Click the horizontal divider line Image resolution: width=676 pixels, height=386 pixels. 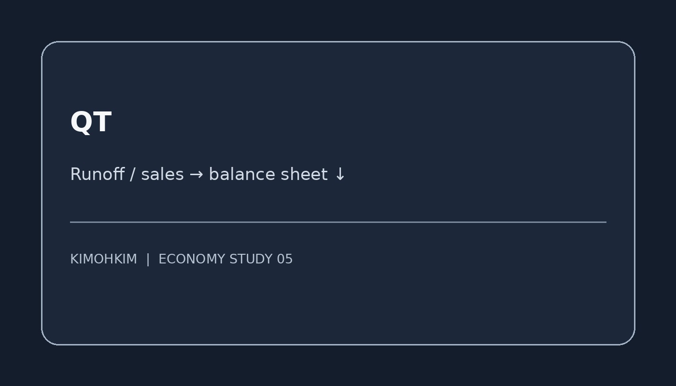pos(338,222)
